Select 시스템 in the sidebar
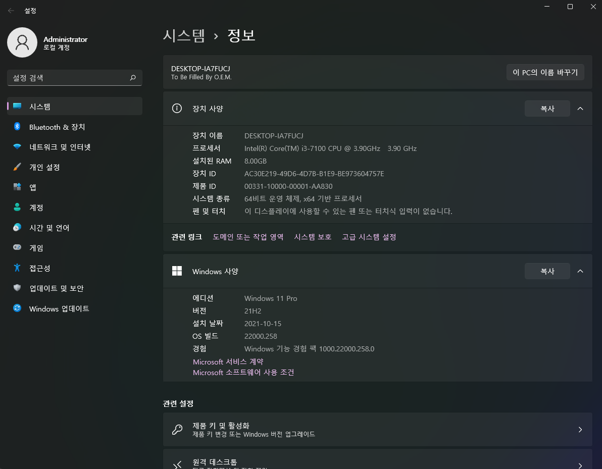602x469 pixels. pyautogui.click(x=75, y=107)
